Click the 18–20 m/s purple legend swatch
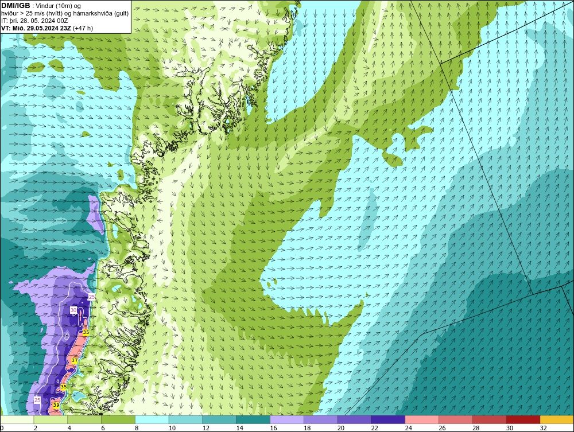This screenshot has width=574, height=432. [321, 419]
